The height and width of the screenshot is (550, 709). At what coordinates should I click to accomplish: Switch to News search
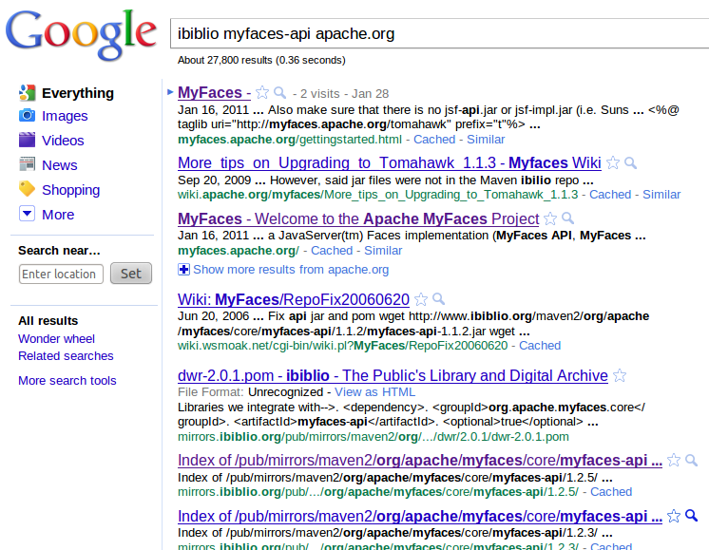[x=60, y=165]
